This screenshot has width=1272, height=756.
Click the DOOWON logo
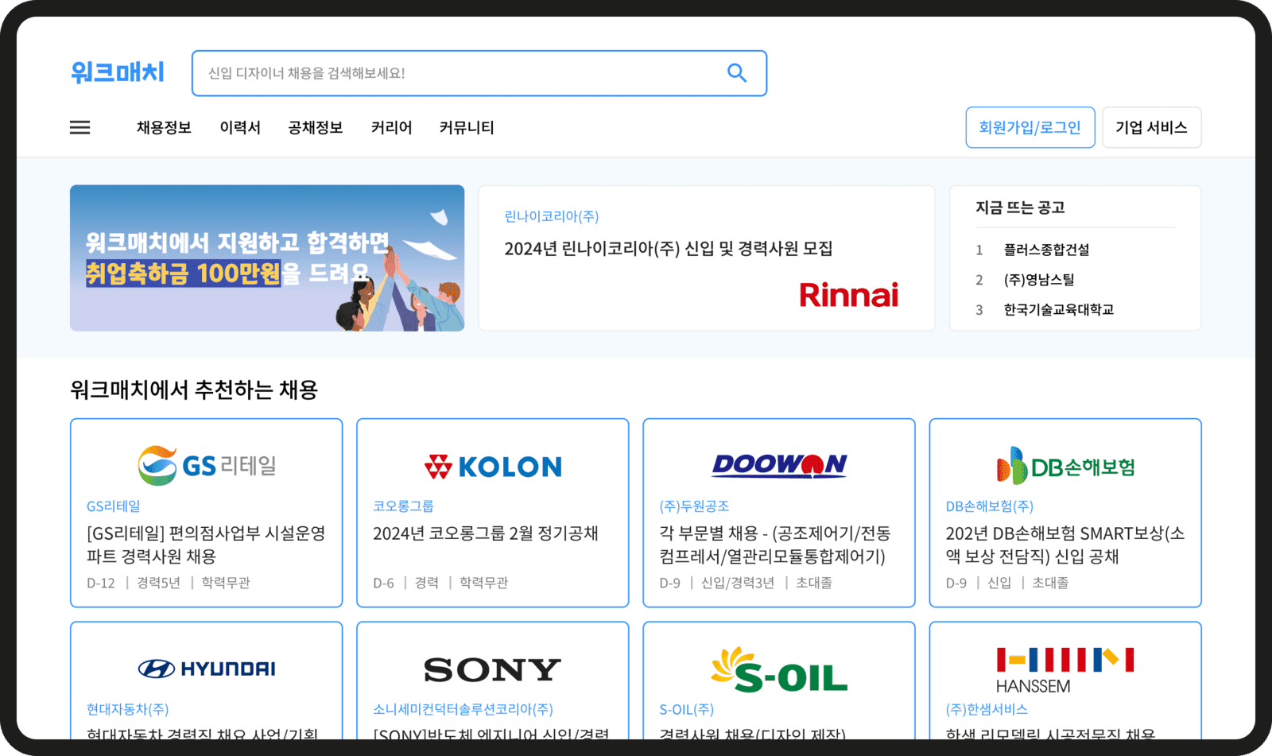tap(779, 465)
